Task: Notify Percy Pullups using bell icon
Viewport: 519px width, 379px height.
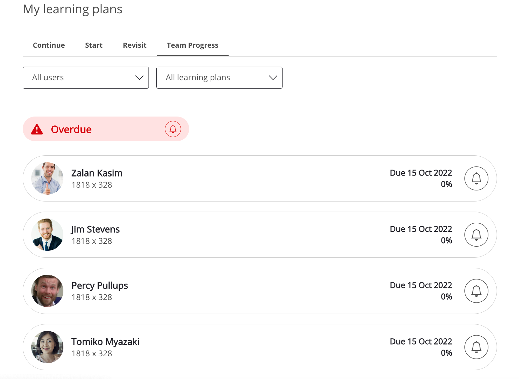Action: point(476,291)
